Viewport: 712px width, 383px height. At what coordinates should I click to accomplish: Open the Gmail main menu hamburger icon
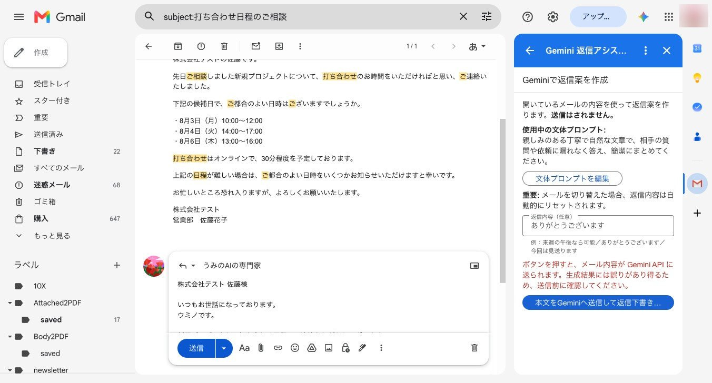tap(19, 17)
